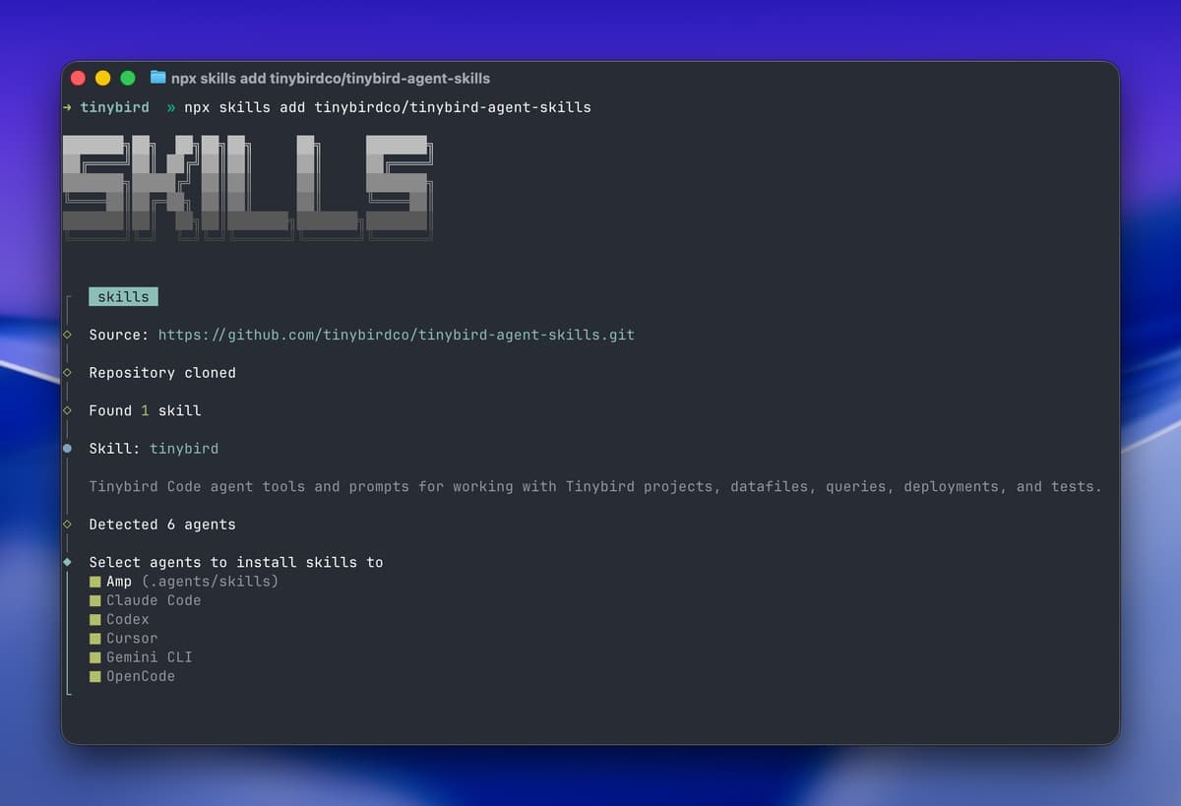Click the filled diamond beside Select agents prompt
The width and height of the screenshot is (1181, 806).
[67, 562]
